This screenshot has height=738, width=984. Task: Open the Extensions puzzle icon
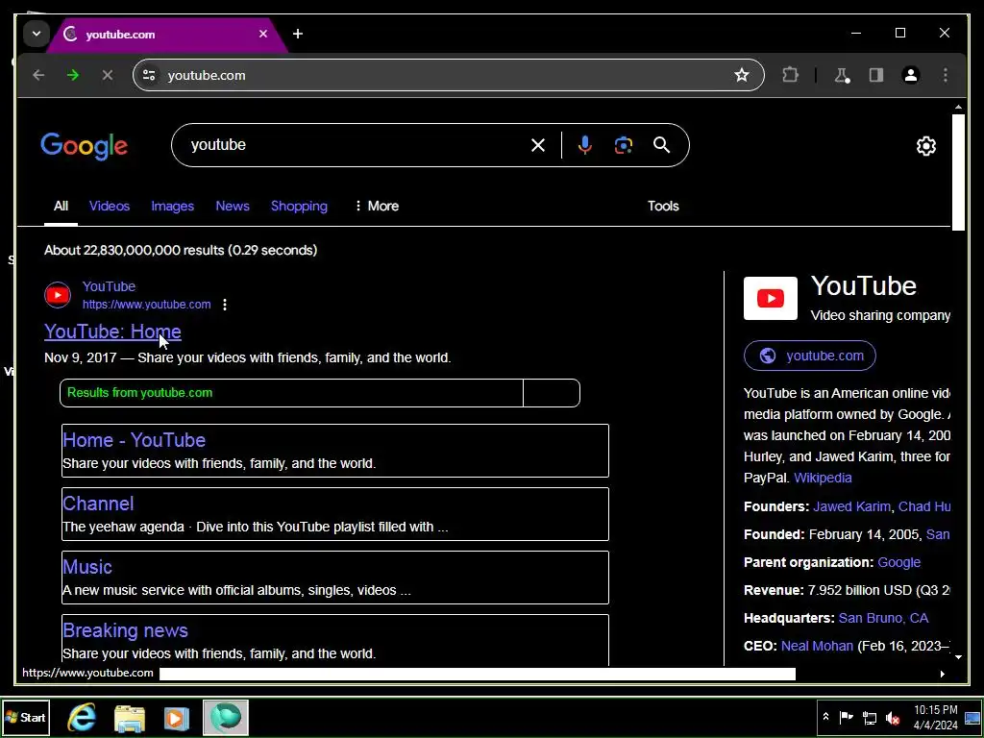pyautogui.click(x=790, y=75)
